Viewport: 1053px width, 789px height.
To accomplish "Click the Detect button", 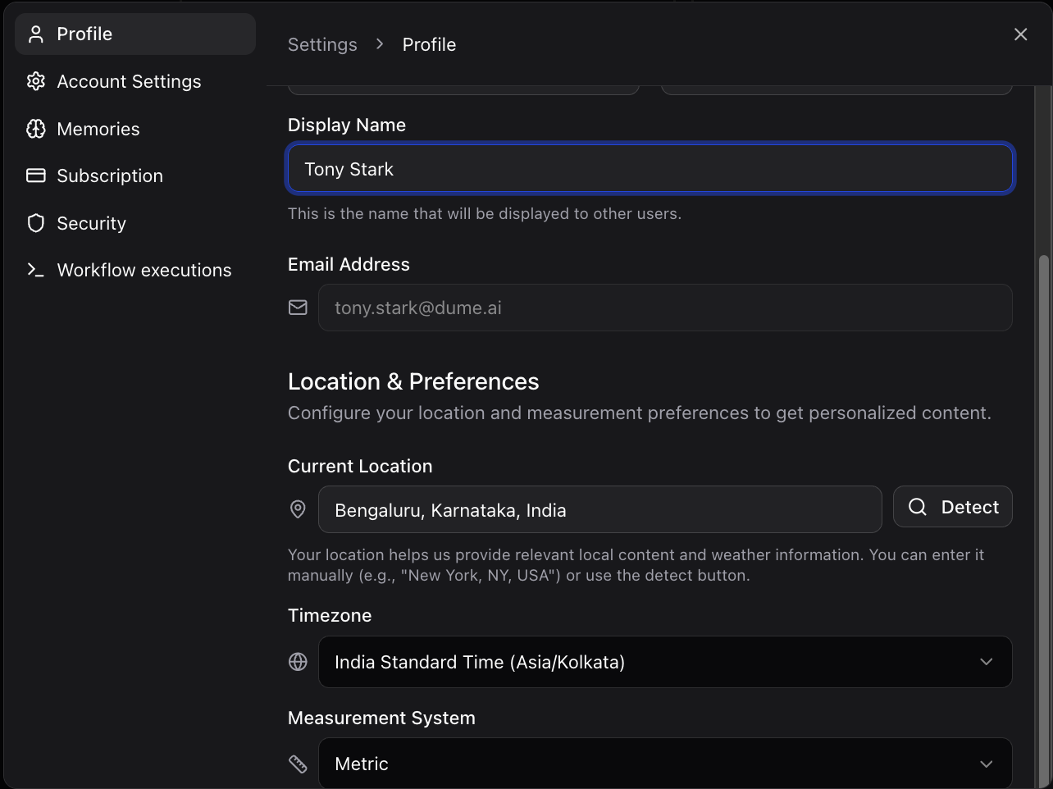I will pyautogui.click(x=953, y=506).
